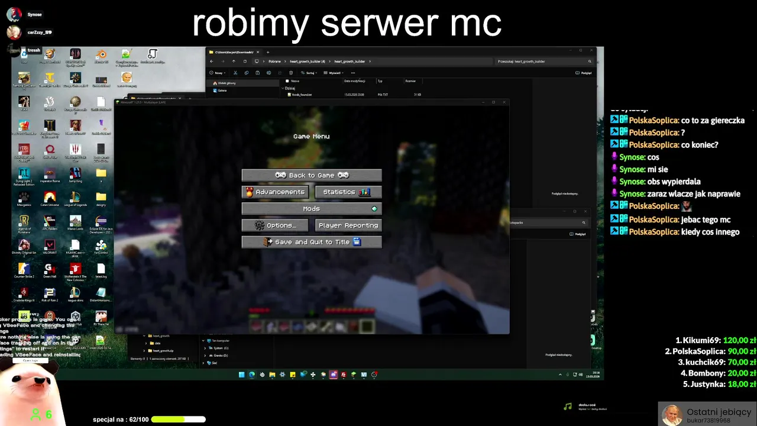Click the Przeszukaj heart_growth_builder search box

point(544,62)
